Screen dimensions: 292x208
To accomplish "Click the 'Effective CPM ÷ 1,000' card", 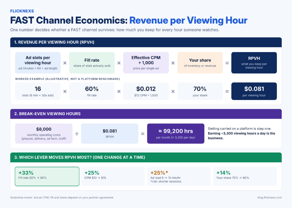I will pyautogui.click(x=146, y=63).
